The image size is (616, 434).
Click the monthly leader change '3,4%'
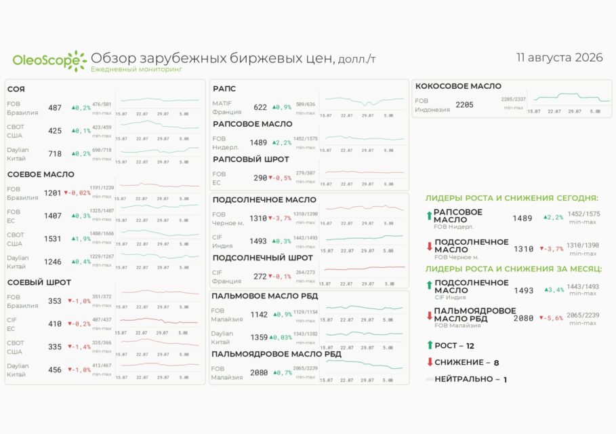click(554, 290)
